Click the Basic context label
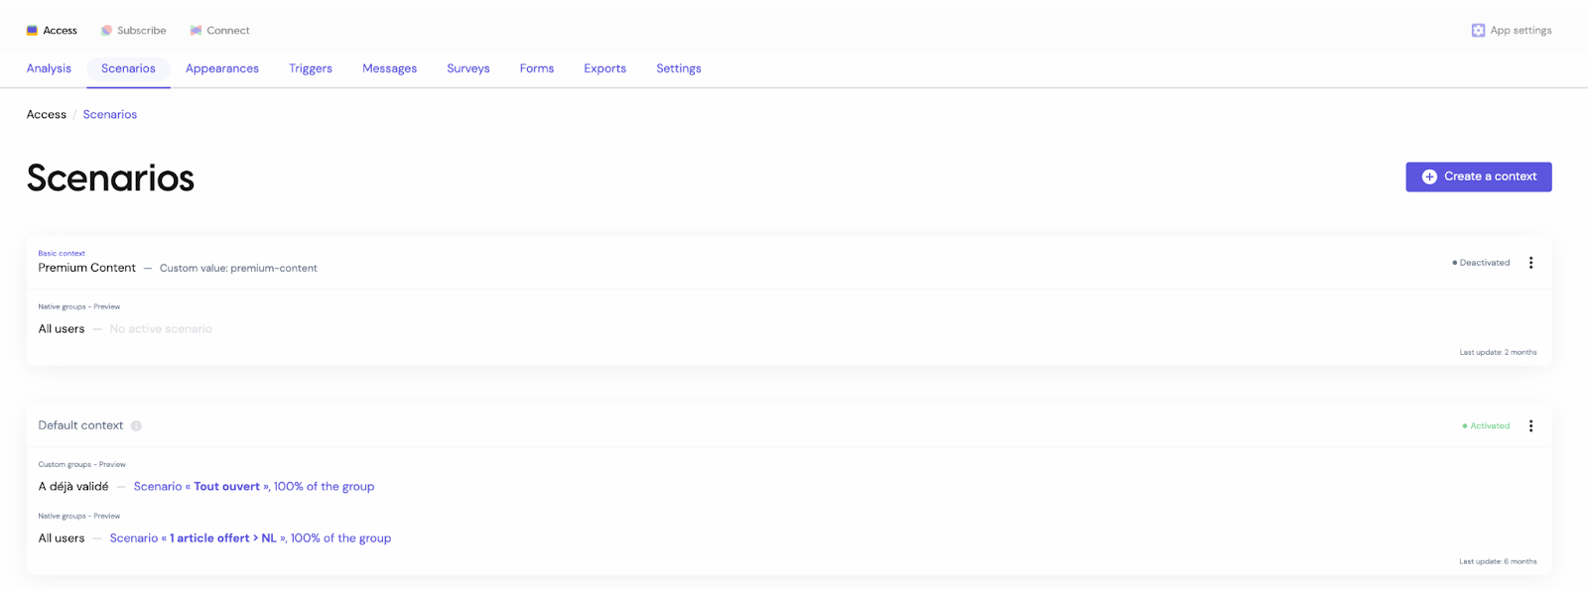 coord(62,253)
